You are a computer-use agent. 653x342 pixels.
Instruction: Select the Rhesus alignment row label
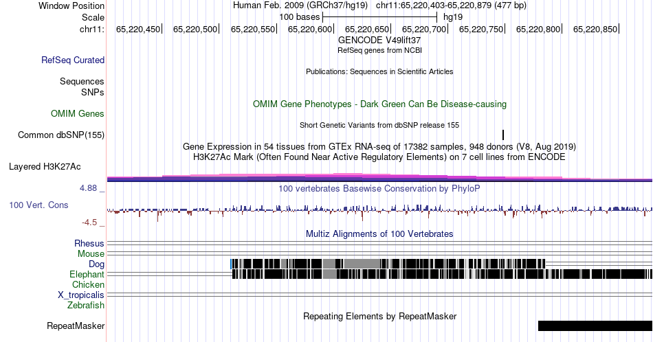(89, 243)
